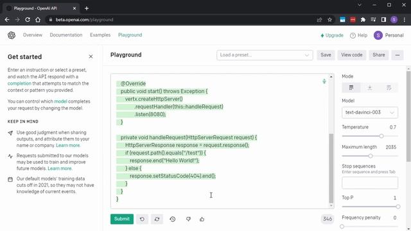Screen dimensions: 411x231
Task: Click the View code button
Action: 352,55
